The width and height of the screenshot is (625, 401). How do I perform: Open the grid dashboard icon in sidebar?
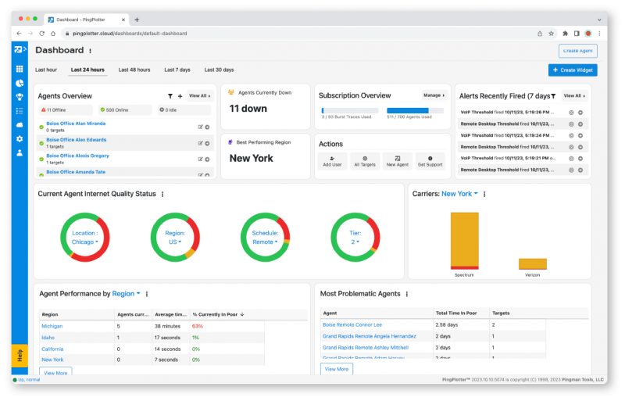(x=19, y=69)
